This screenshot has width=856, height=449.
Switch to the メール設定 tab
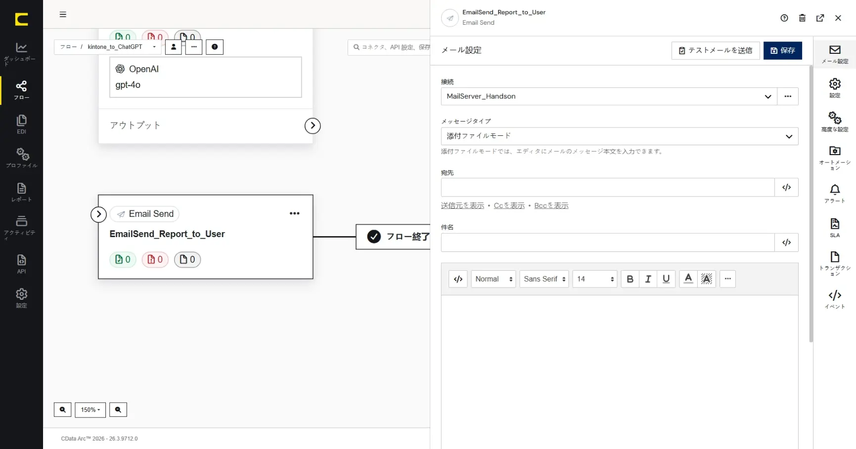835,54
